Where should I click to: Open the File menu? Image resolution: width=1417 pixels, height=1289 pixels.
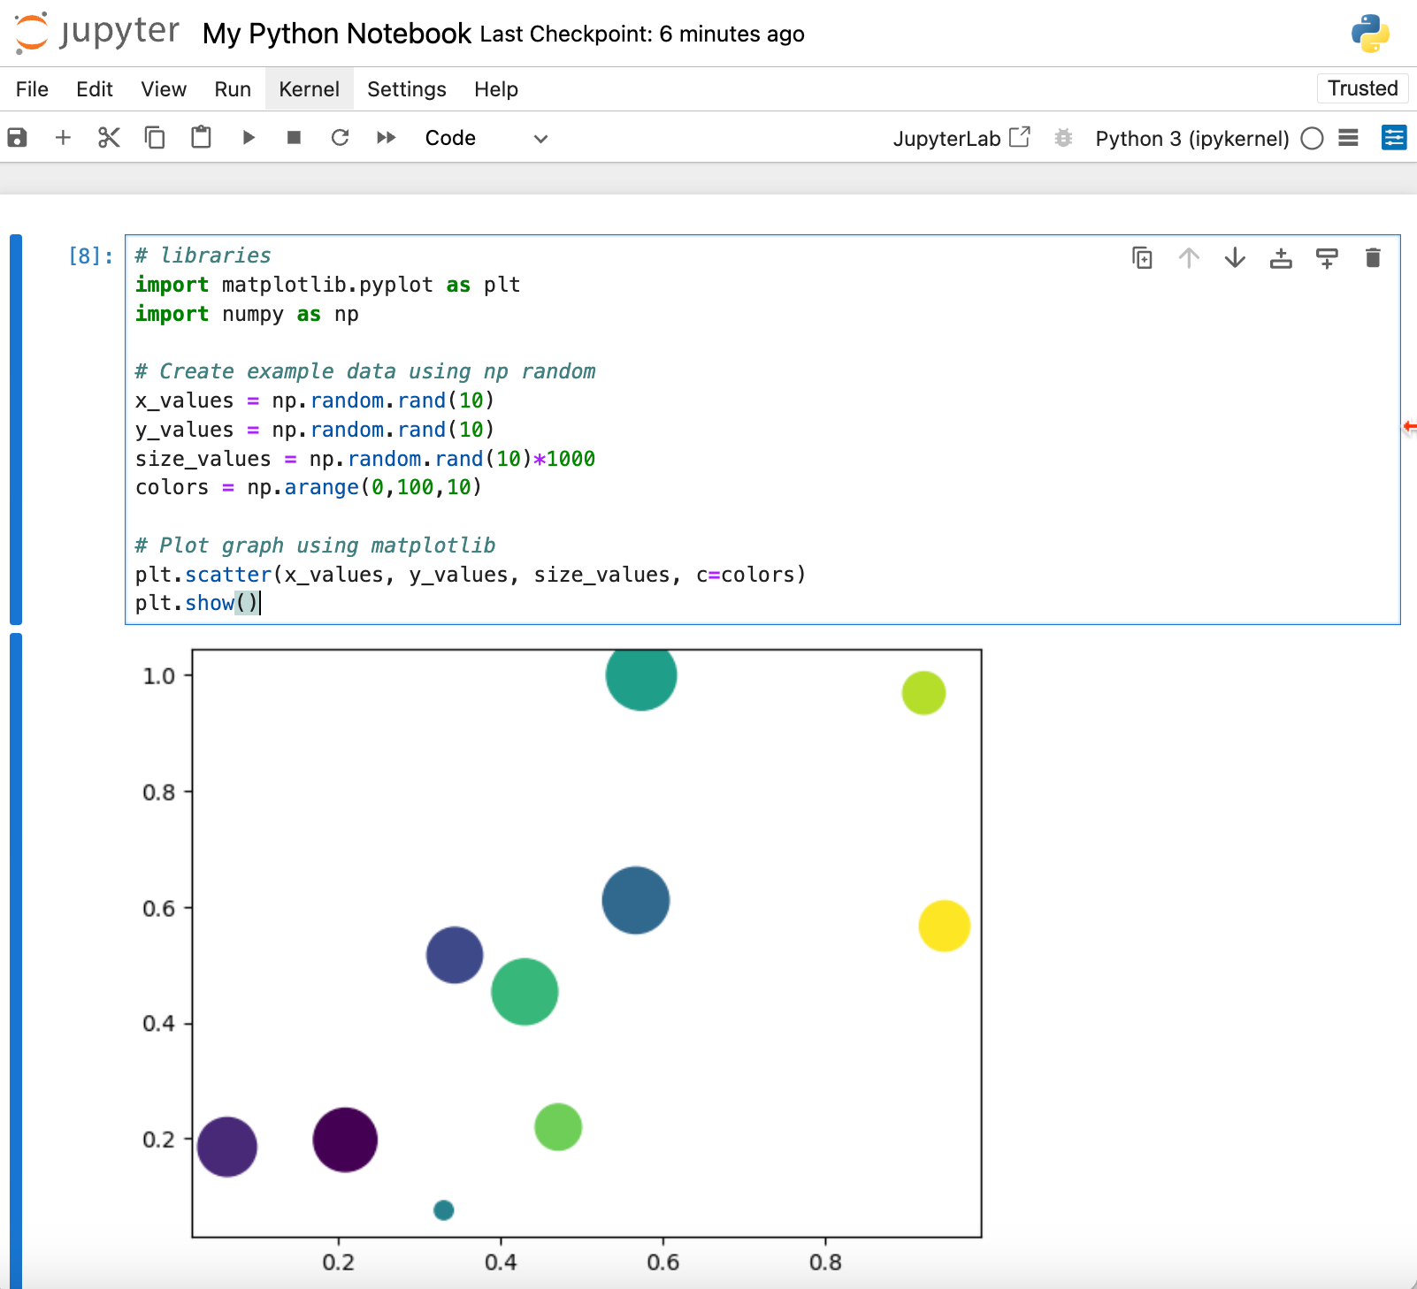[32, 89]
